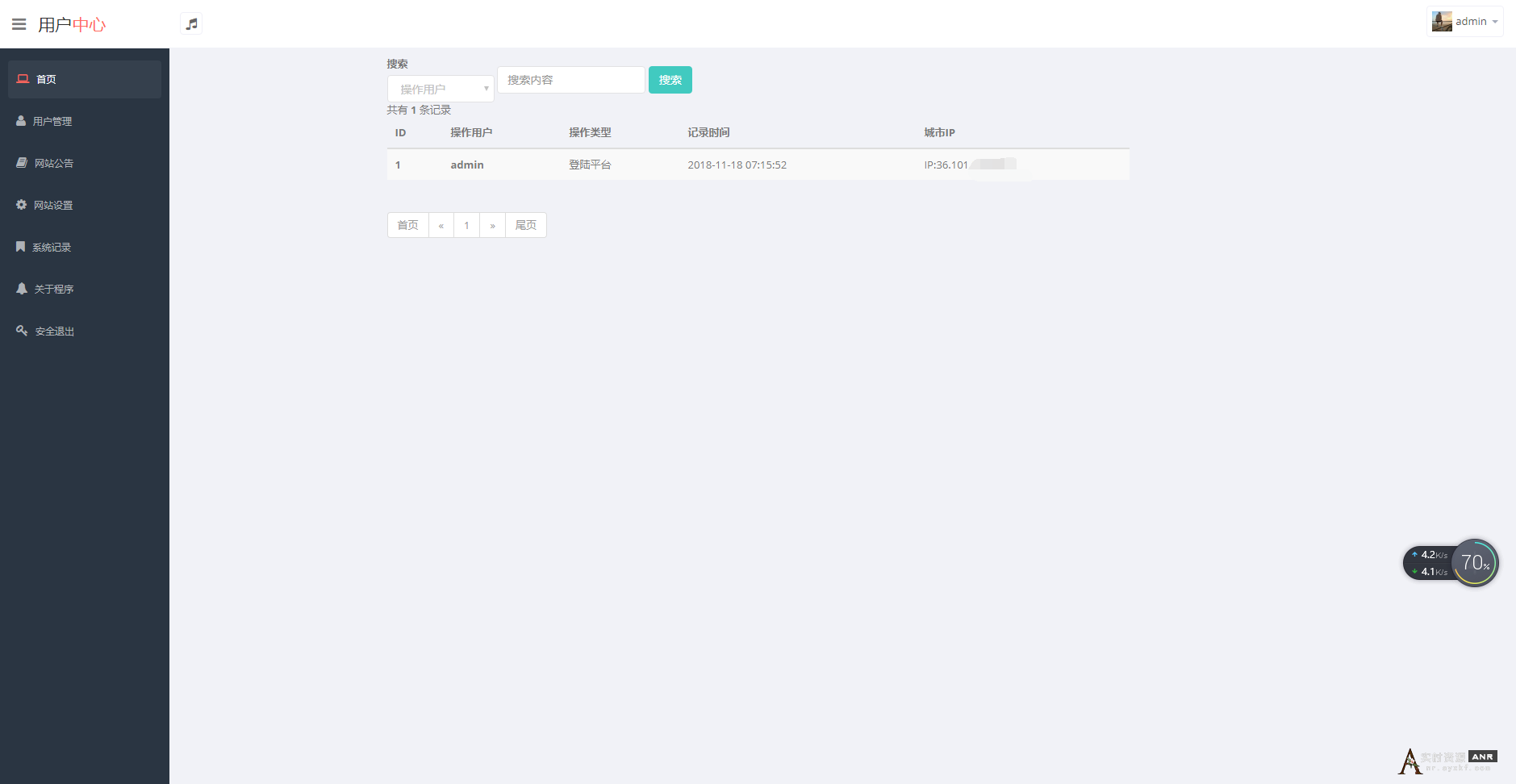Screen dimensions: 1516x784
Task: Open 网站公告 sidebar menu item
Action: pyautogui.click(x=85, y=163)
